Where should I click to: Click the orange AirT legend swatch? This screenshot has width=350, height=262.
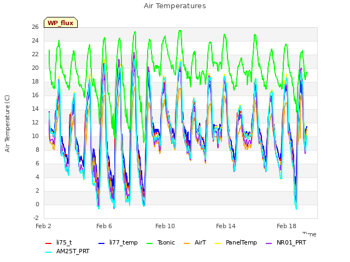click(x=187, y=243)
